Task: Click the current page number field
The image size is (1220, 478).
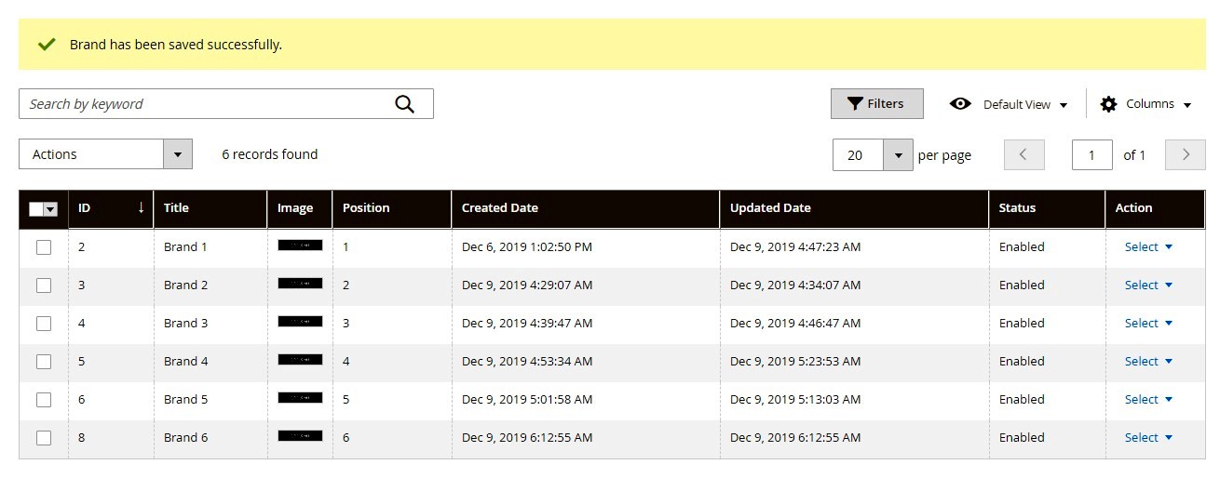Action: pos(1091,155)
